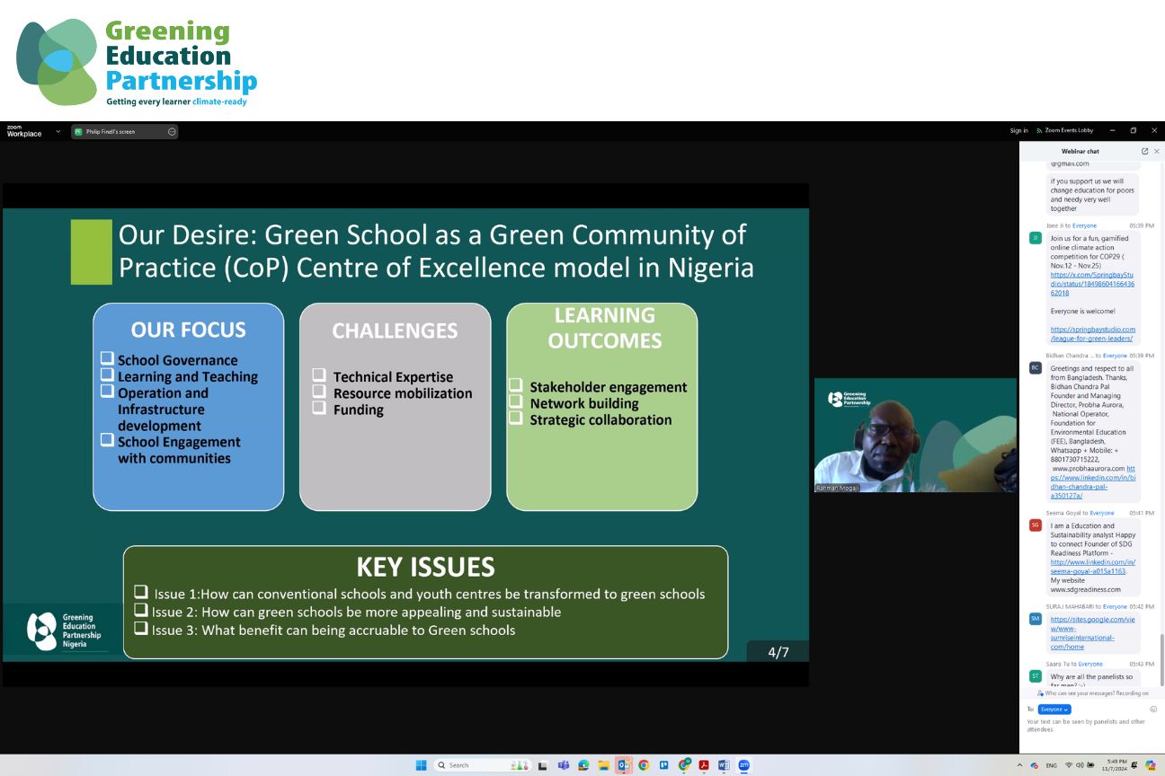The height and width of the screenshot is (776, 1165).
Task: Click Sign in at the top
Action: click(x=1018, y=131)
